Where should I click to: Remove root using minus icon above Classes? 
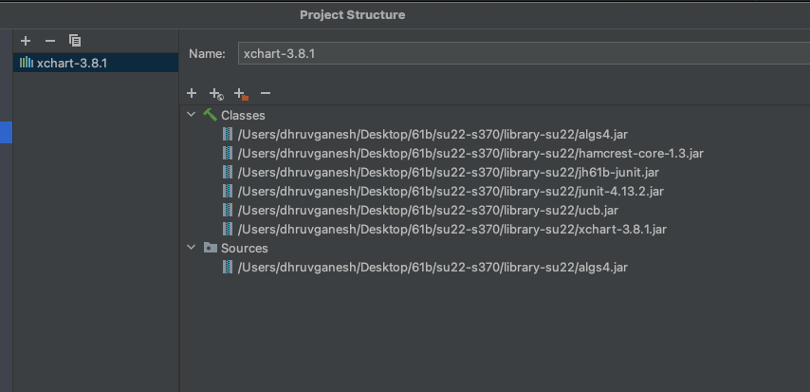point(266,93)
